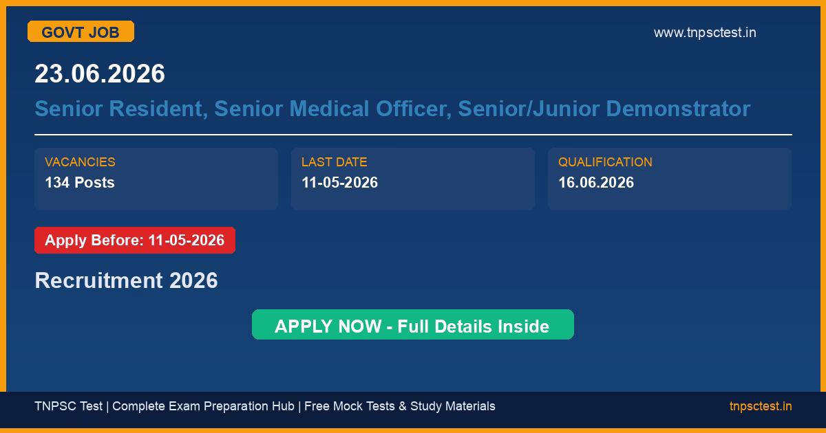The height and width of the screenshot is (433, 826).
Task: Select the 11-05-2026 value in Last Date card
Action: coord(339,183)
